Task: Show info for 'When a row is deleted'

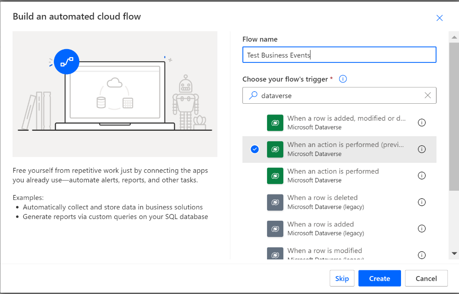Action: pyautogui.click(x=422, y=202)
